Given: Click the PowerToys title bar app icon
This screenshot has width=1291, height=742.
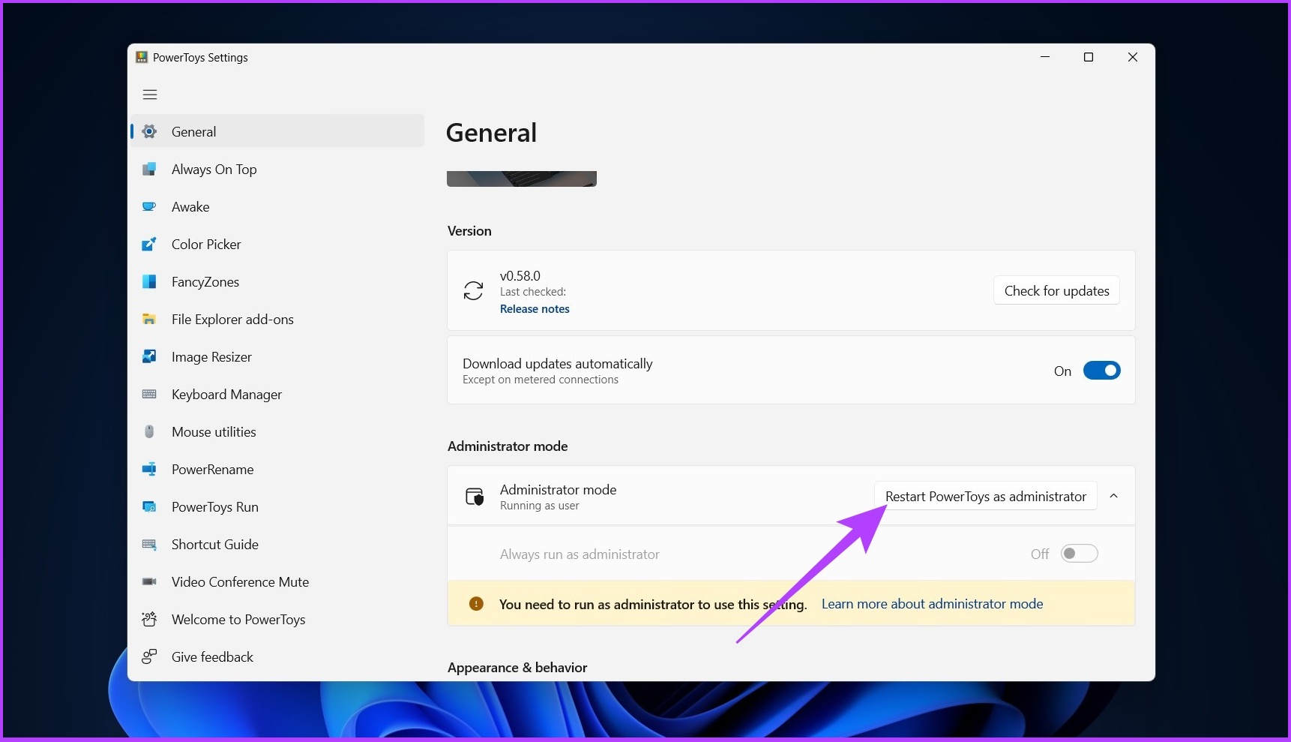Looking at the screenshot, I should coord(142,57).
